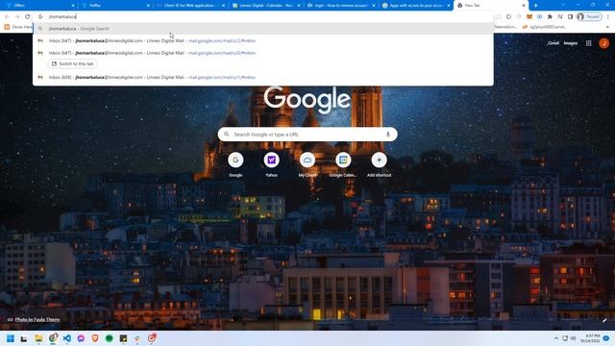Image resolution: width=615 pixels, height=346 pixels.
Task: Open the Paused profile button
Action: click(589, 17)
